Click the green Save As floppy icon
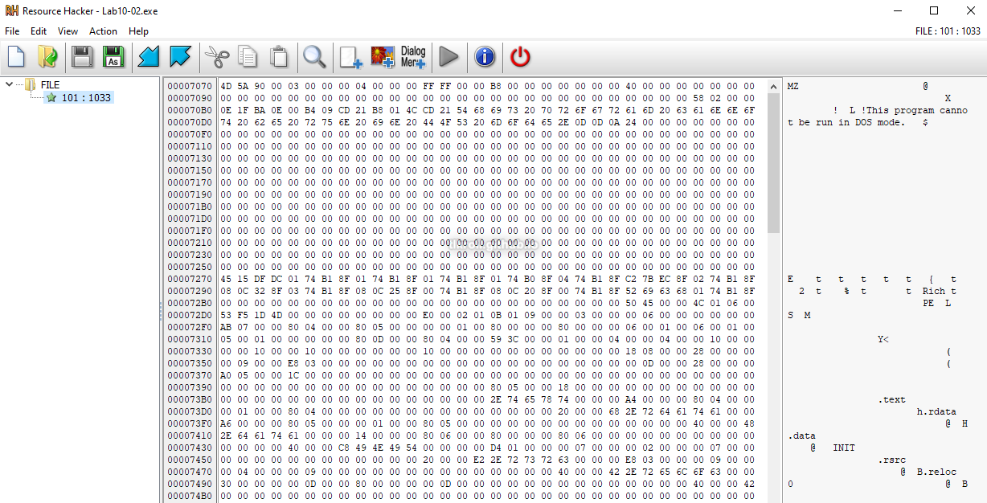The height and width of the screenshot is (503, 987). (x=113, y=56)
